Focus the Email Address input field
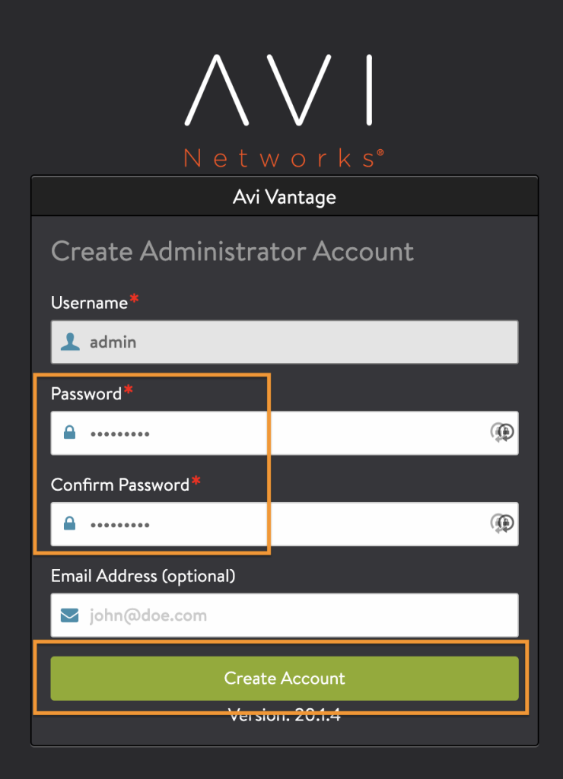This screenshot has width=563, height=779. pyautogui.click(x=285, y=615)
